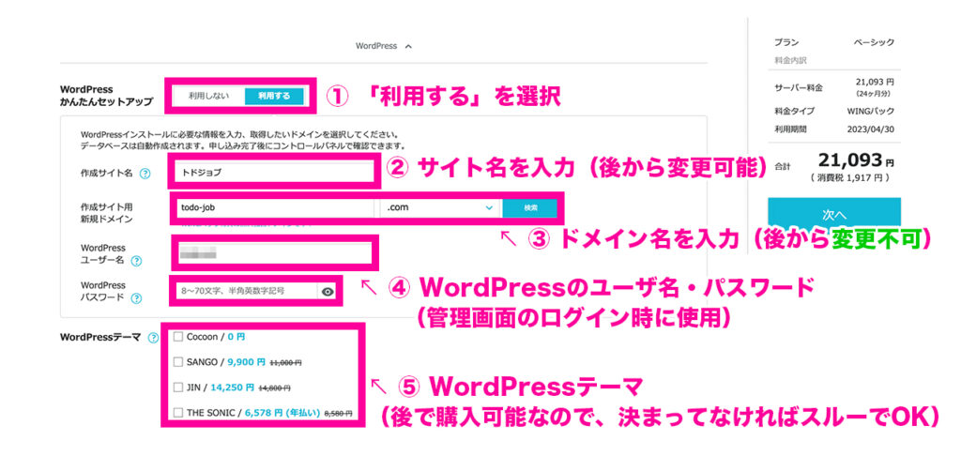961x456 pixels.
Task: Open help icon beside 作成サイト名
Action: tap(145, 174)
